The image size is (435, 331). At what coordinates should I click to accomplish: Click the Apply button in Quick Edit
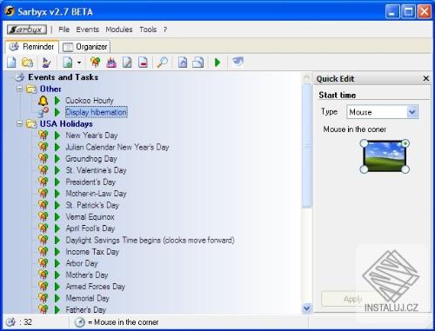[352, 299]
